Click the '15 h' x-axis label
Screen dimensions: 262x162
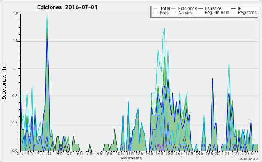(x=169, y=154)
